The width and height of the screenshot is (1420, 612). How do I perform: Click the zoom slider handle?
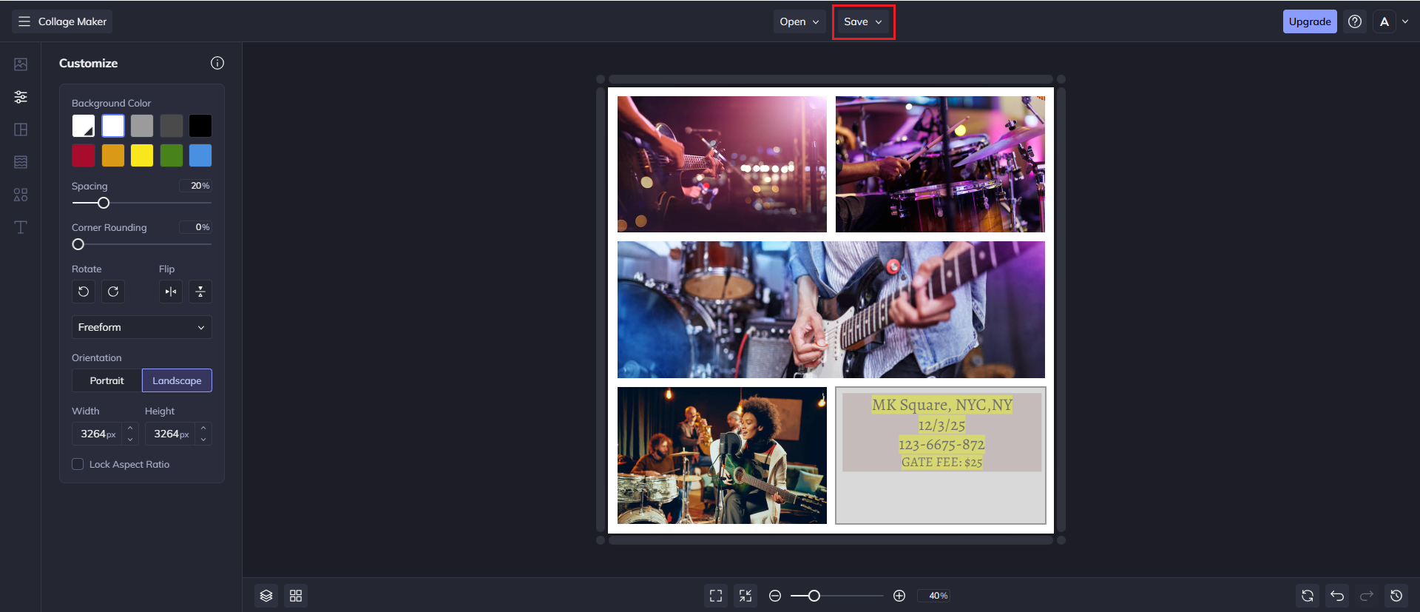pyautogui.click(x=814, y=596)
